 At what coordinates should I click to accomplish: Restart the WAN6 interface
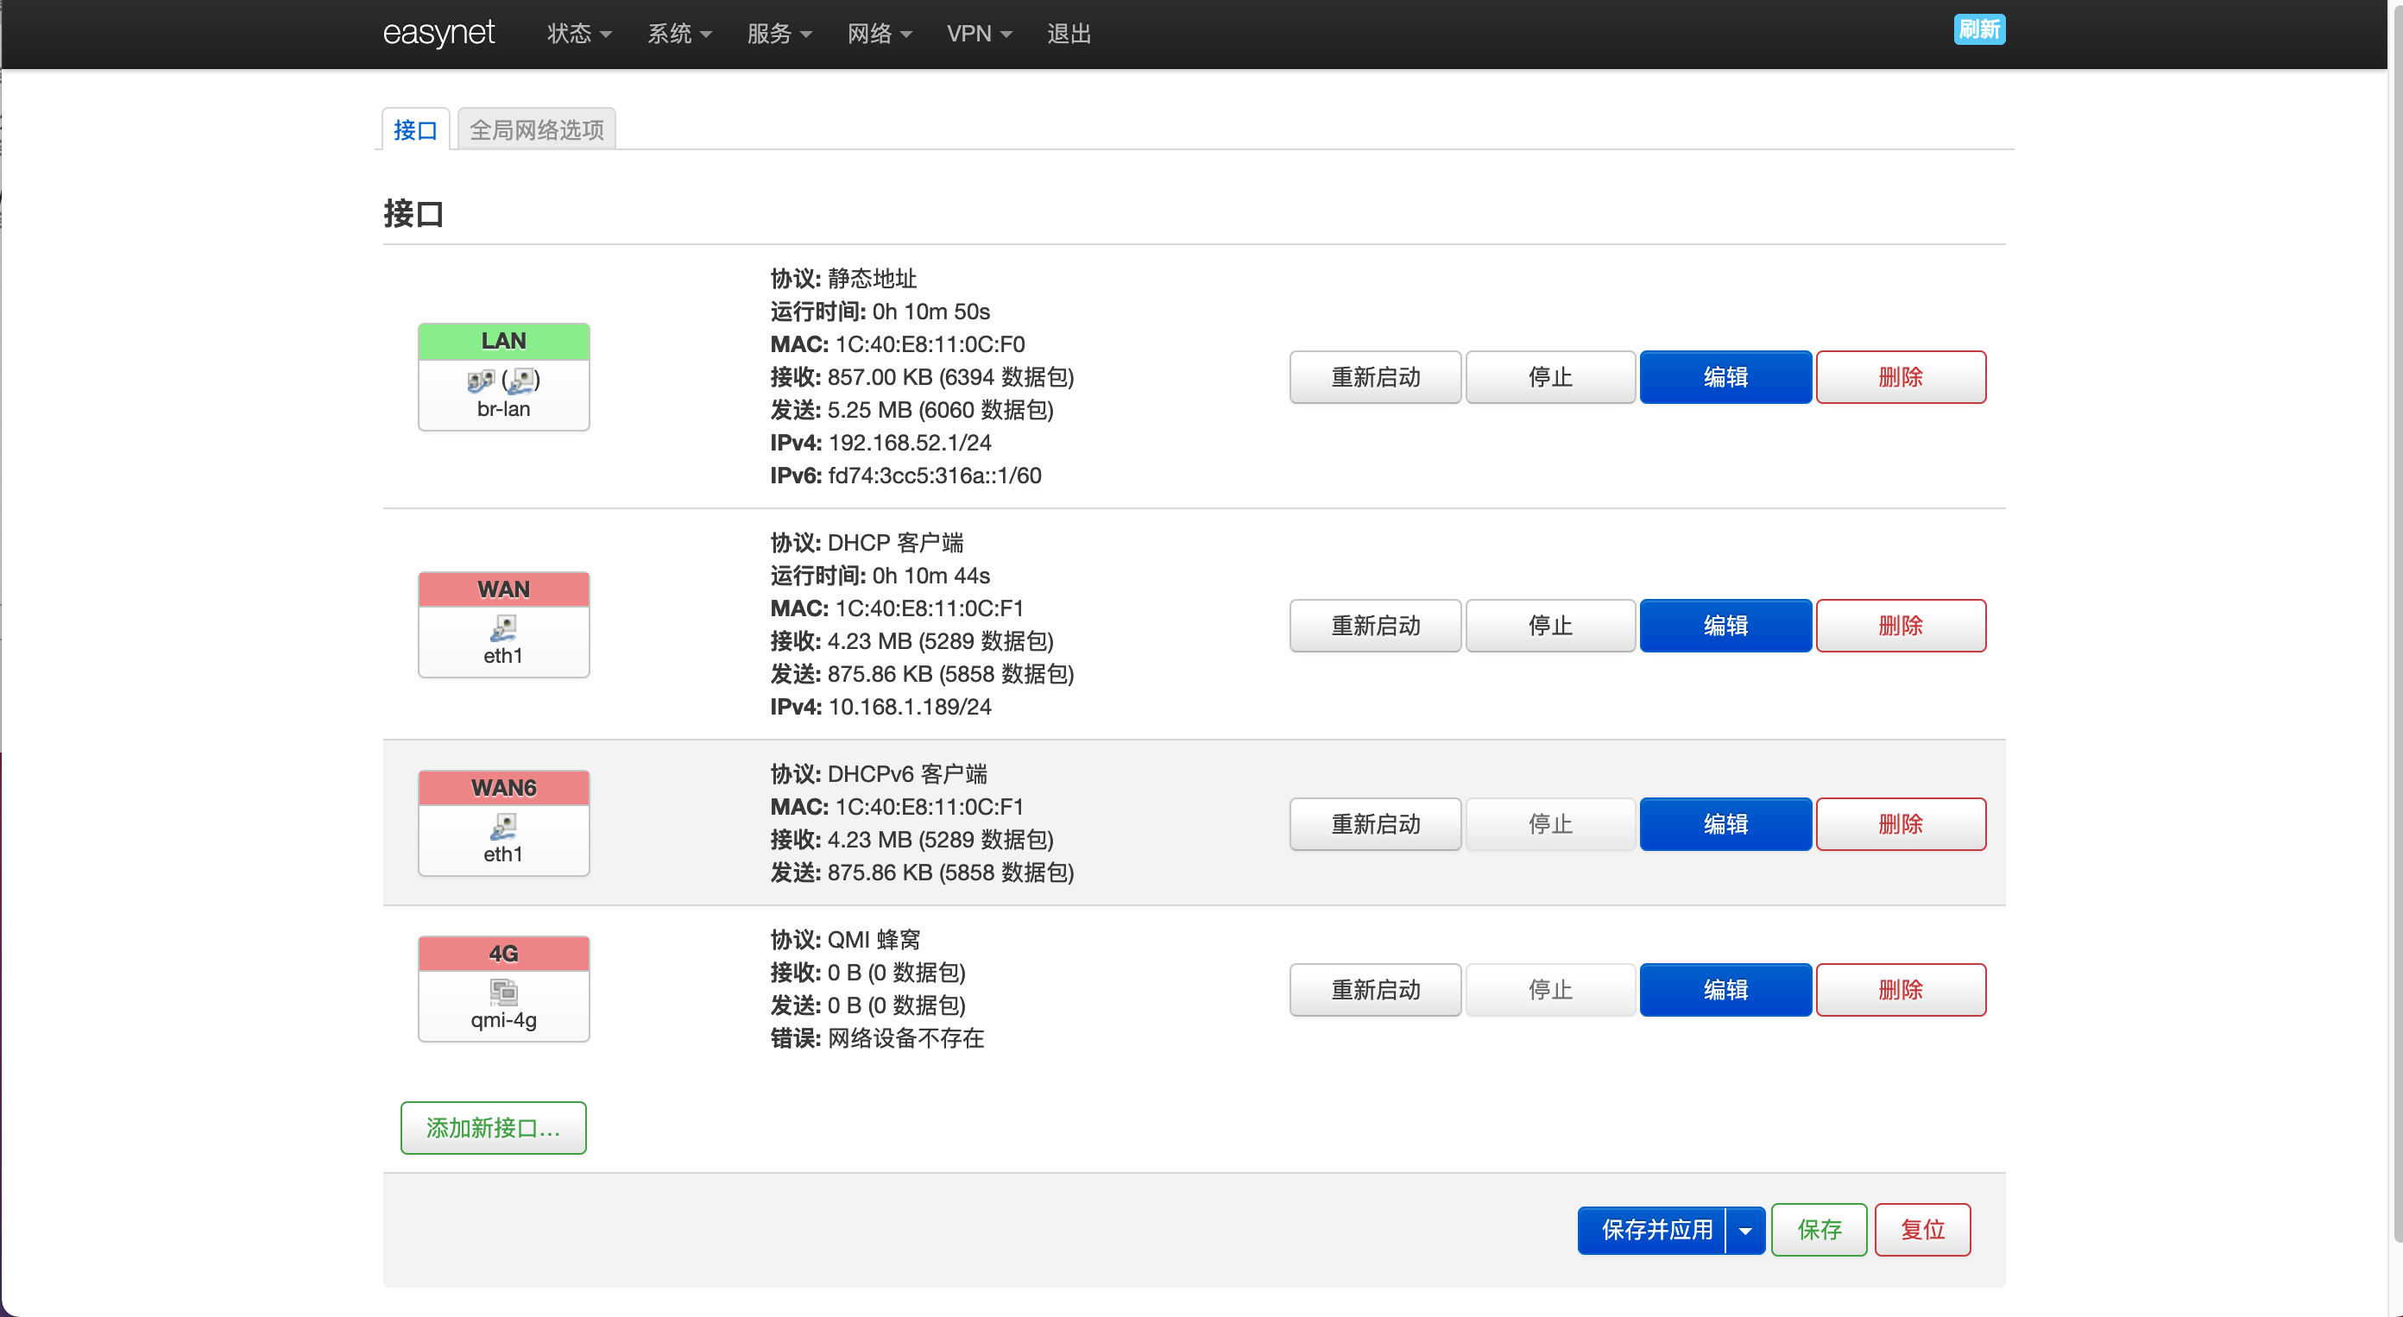coord(1375,824)
